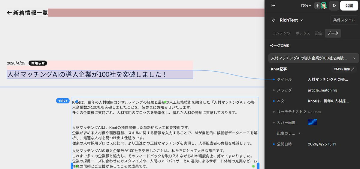
Task: Click the <div> element tag label
Action: tap(63, 101)
